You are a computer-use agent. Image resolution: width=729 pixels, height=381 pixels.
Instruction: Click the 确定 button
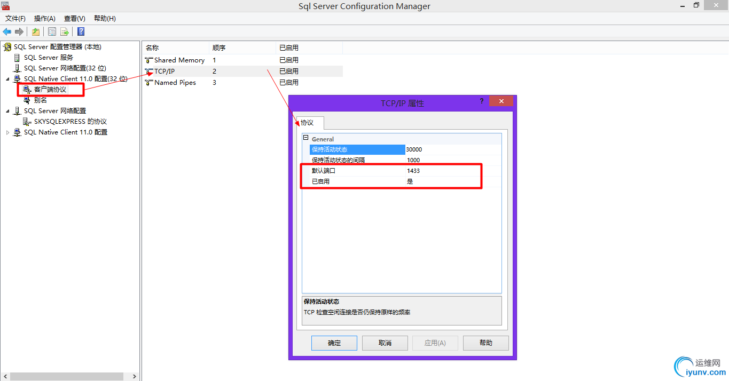coord(334,343)
